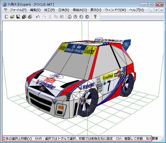Click the yellow question mark help icon
This screenshot has height=143, width=166.
coord(95,17)
